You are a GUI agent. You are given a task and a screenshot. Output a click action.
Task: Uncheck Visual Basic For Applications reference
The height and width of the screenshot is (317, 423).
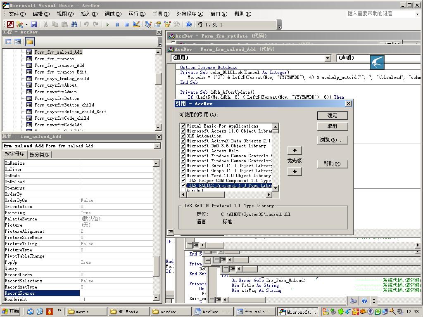pyautogui.click(x=183, y=126)
